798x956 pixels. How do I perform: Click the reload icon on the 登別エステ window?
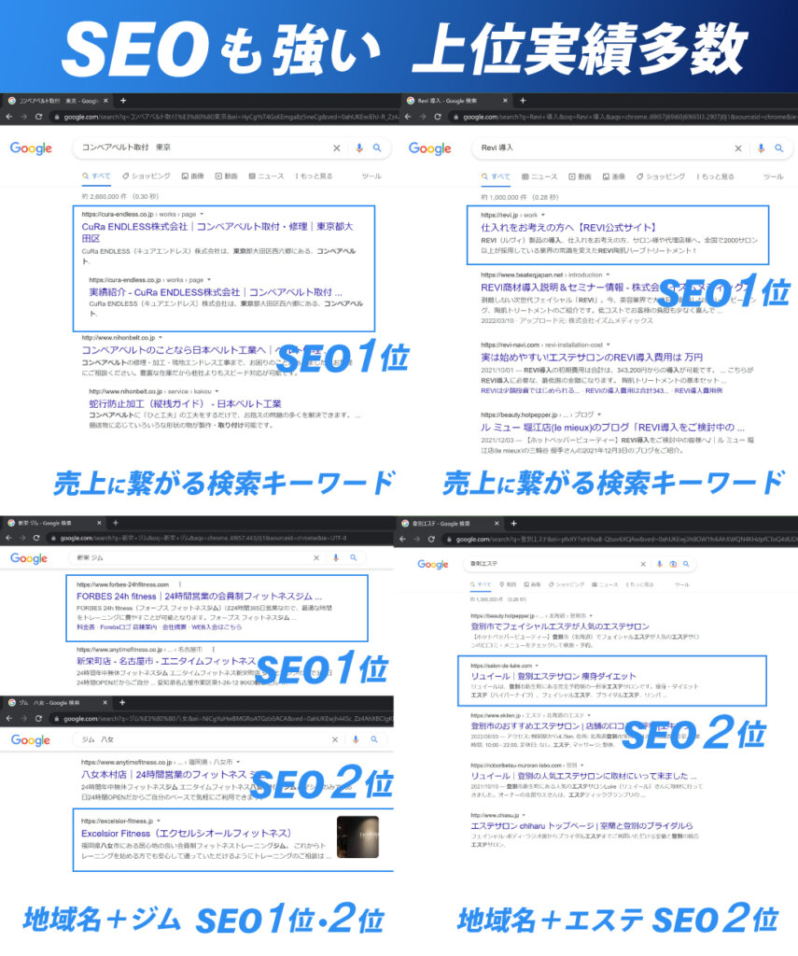click(x=429, y=537)
